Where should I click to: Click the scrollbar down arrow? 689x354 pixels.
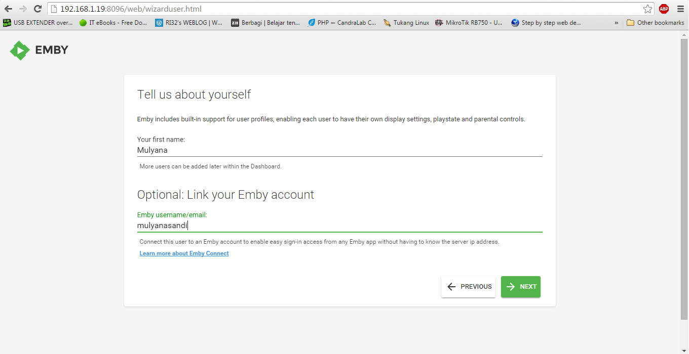click(x=684, y=349)
